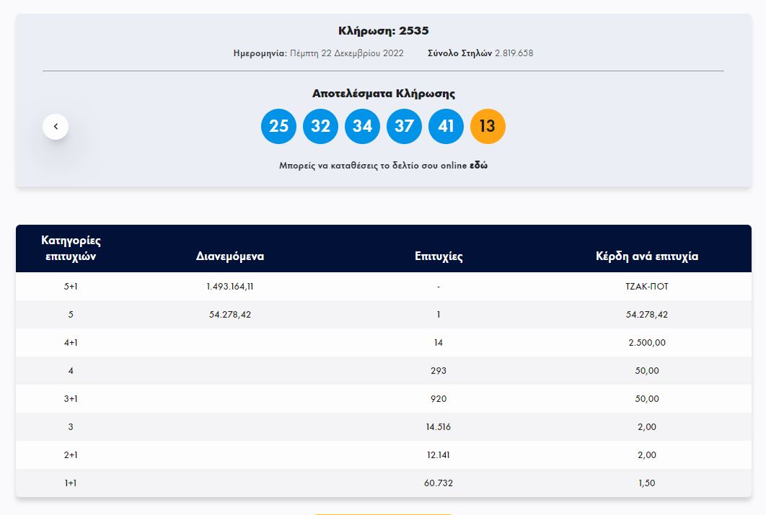This screenshot has height=515, width=766.
Task: Click the 1.493.164,11 distributed amount
Action: (x=230, y=287)
